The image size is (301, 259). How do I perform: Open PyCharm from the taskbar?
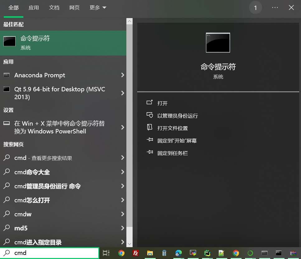coord(207,253)
